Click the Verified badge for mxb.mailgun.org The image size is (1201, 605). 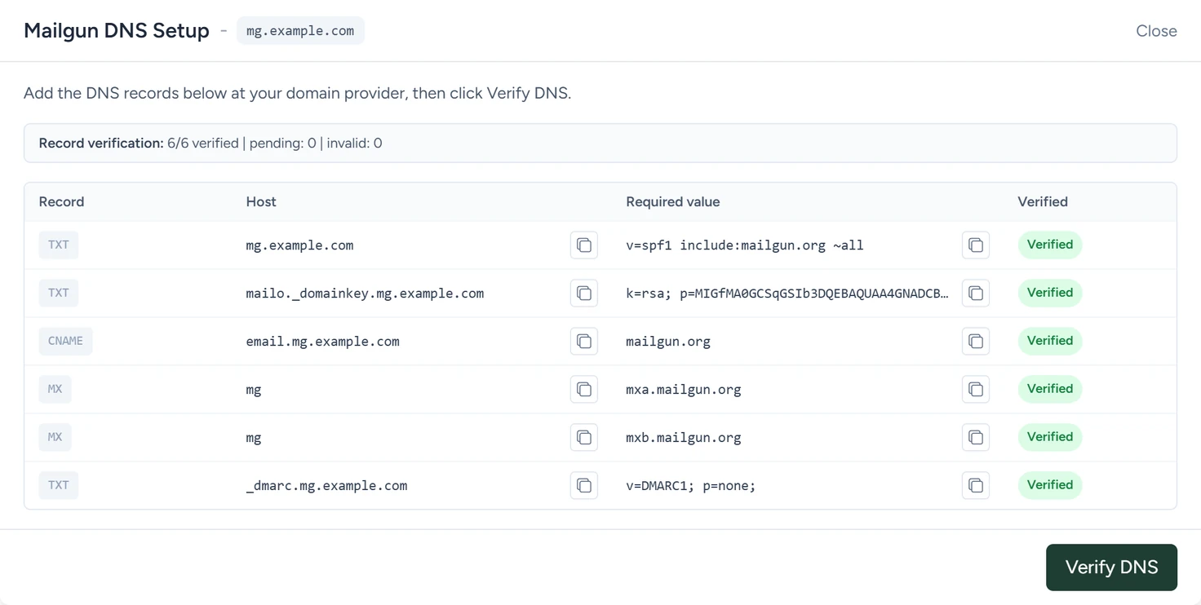[1050, 437]
